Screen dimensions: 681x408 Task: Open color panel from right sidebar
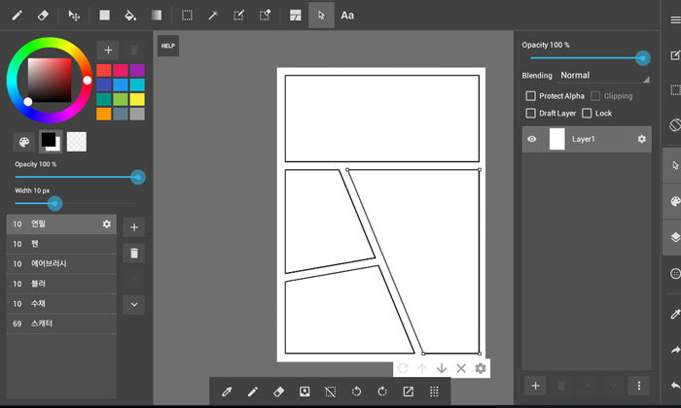click(x=675, y=201)
